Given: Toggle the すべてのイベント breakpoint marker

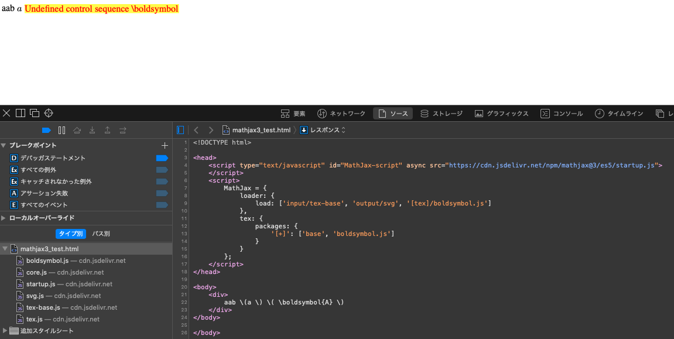Looking at the screenshot, I should 162,205.
